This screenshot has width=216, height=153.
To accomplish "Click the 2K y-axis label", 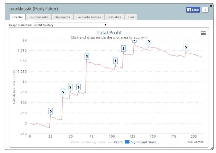I will [x=25, y=40].
